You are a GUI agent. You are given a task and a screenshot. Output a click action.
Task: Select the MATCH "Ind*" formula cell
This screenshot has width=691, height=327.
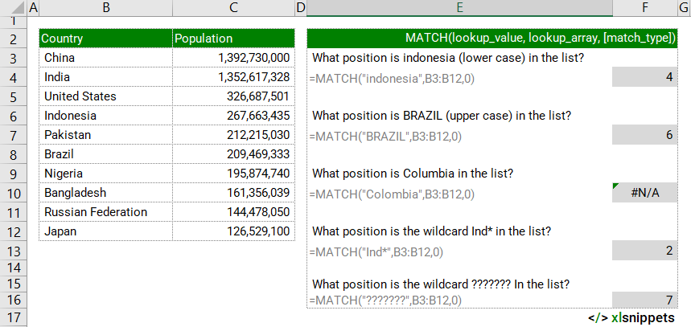459,251
